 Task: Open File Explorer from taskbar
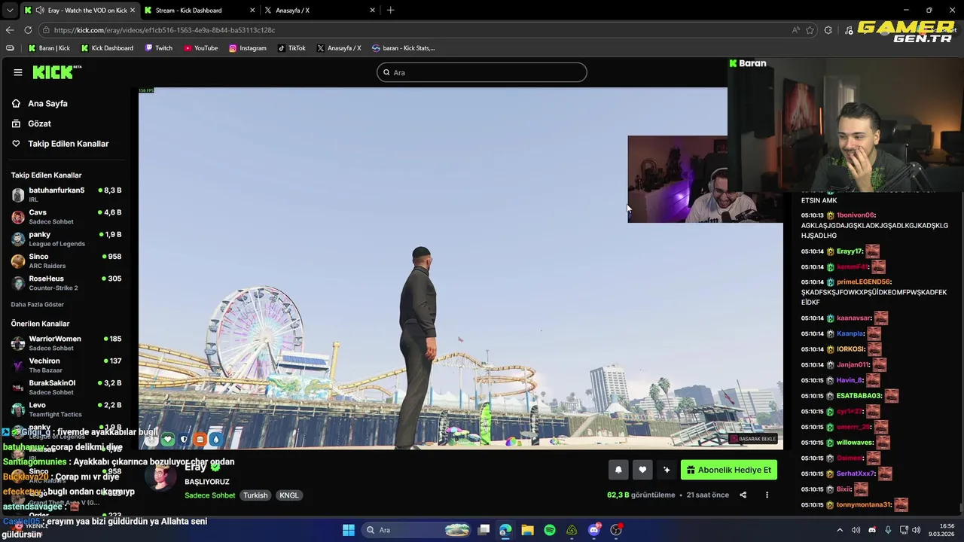tap(528, 530)
